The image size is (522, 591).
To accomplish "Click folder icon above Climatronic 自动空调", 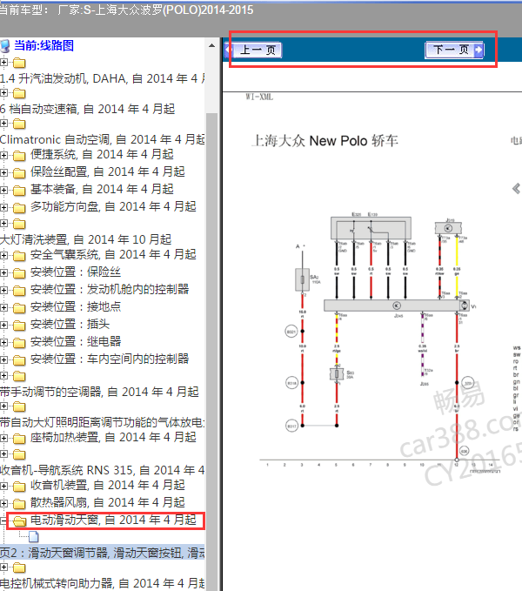I will click(x=19, y=124).
